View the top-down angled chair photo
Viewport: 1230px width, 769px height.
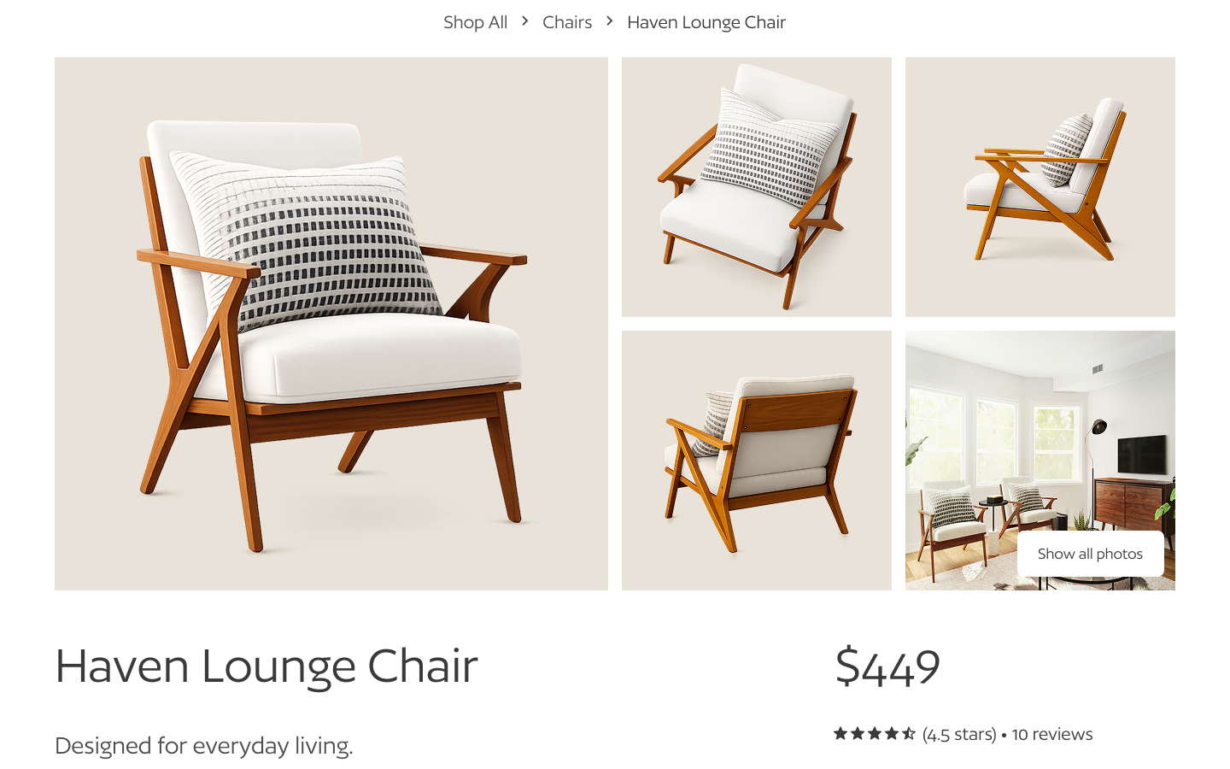click(x=757, y=187)
